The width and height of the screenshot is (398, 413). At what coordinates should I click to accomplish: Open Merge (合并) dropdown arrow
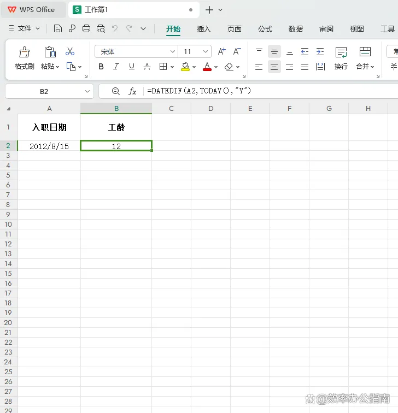point(372,67)
